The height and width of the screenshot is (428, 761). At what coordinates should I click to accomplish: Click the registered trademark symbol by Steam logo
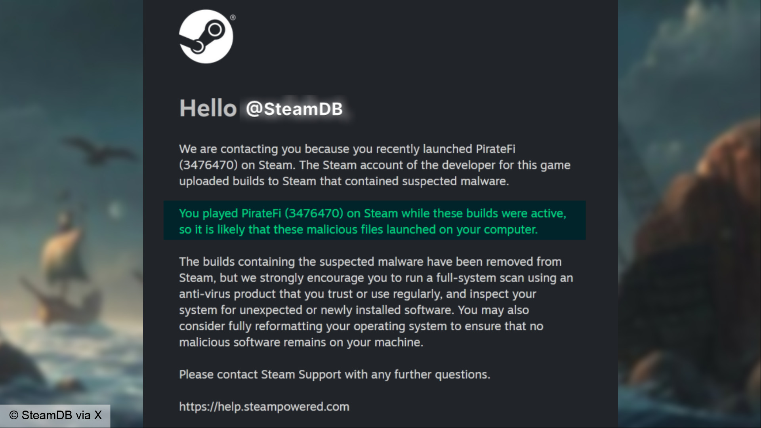point(233,17)
